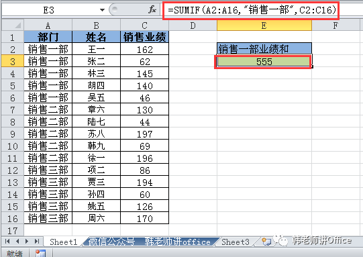Image resolution: width=363 pixels, height=257 pixels.
Task: Switch to Sheet1 tab
Action: click(x=64, y=242)
